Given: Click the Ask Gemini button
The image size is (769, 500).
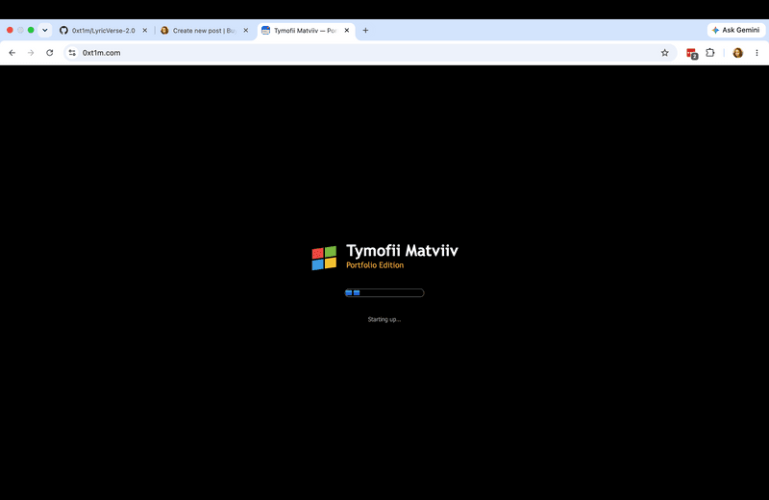Looking at the screenshot, I should [735, 30].
